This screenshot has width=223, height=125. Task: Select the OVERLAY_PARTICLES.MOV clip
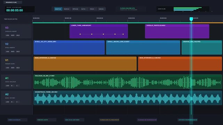point(177,31)
